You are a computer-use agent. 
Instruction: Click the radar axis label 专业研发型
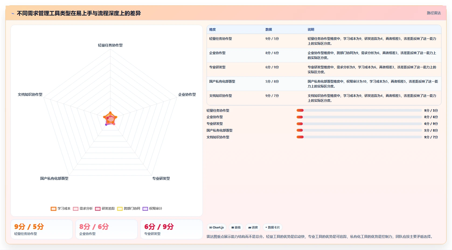click(x=161, y=178)
